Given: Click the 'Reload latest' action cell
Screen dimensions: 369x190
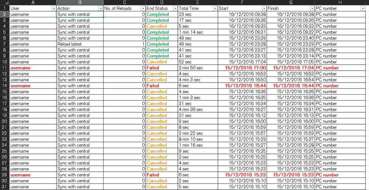Looking at the screenshot, I should (80, 44).
